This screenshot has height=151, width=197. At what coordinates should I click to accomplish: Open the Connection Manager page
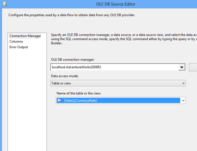click(x=25, y=36)
